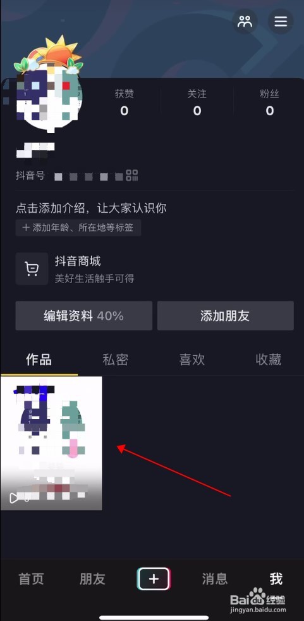Screen dimensions: 304x621
Task: Tap the plus create button
Action: pyautogui.click(x=154, y=579)
